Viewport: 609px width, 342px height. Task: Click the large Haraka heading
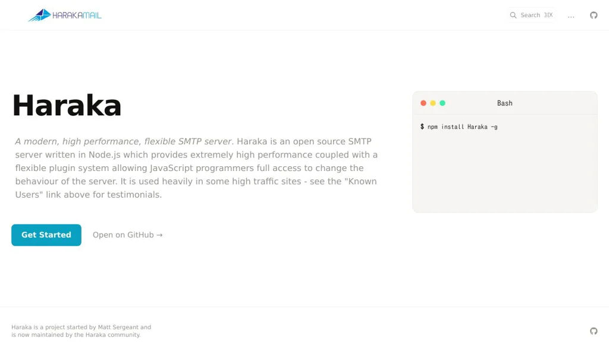point(67,106)
